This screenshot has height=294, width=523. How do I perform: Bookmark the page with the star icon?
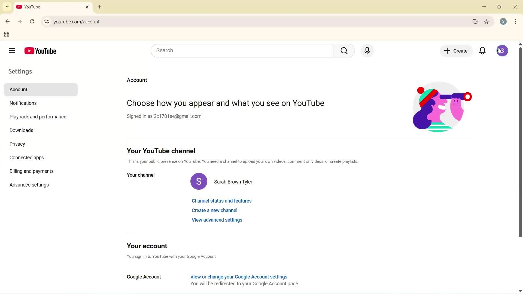(486, 22)
